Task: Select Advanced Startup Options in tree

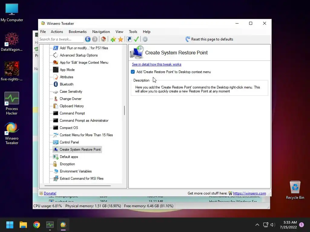Action: 79,55
